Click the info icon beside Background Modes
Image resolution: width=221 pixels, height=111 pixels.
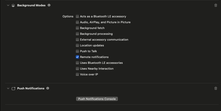(49, 5)
